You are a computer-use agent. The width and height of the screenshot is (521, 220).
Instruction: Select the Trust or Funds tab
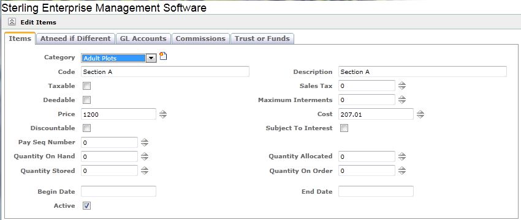coord(262,38)
